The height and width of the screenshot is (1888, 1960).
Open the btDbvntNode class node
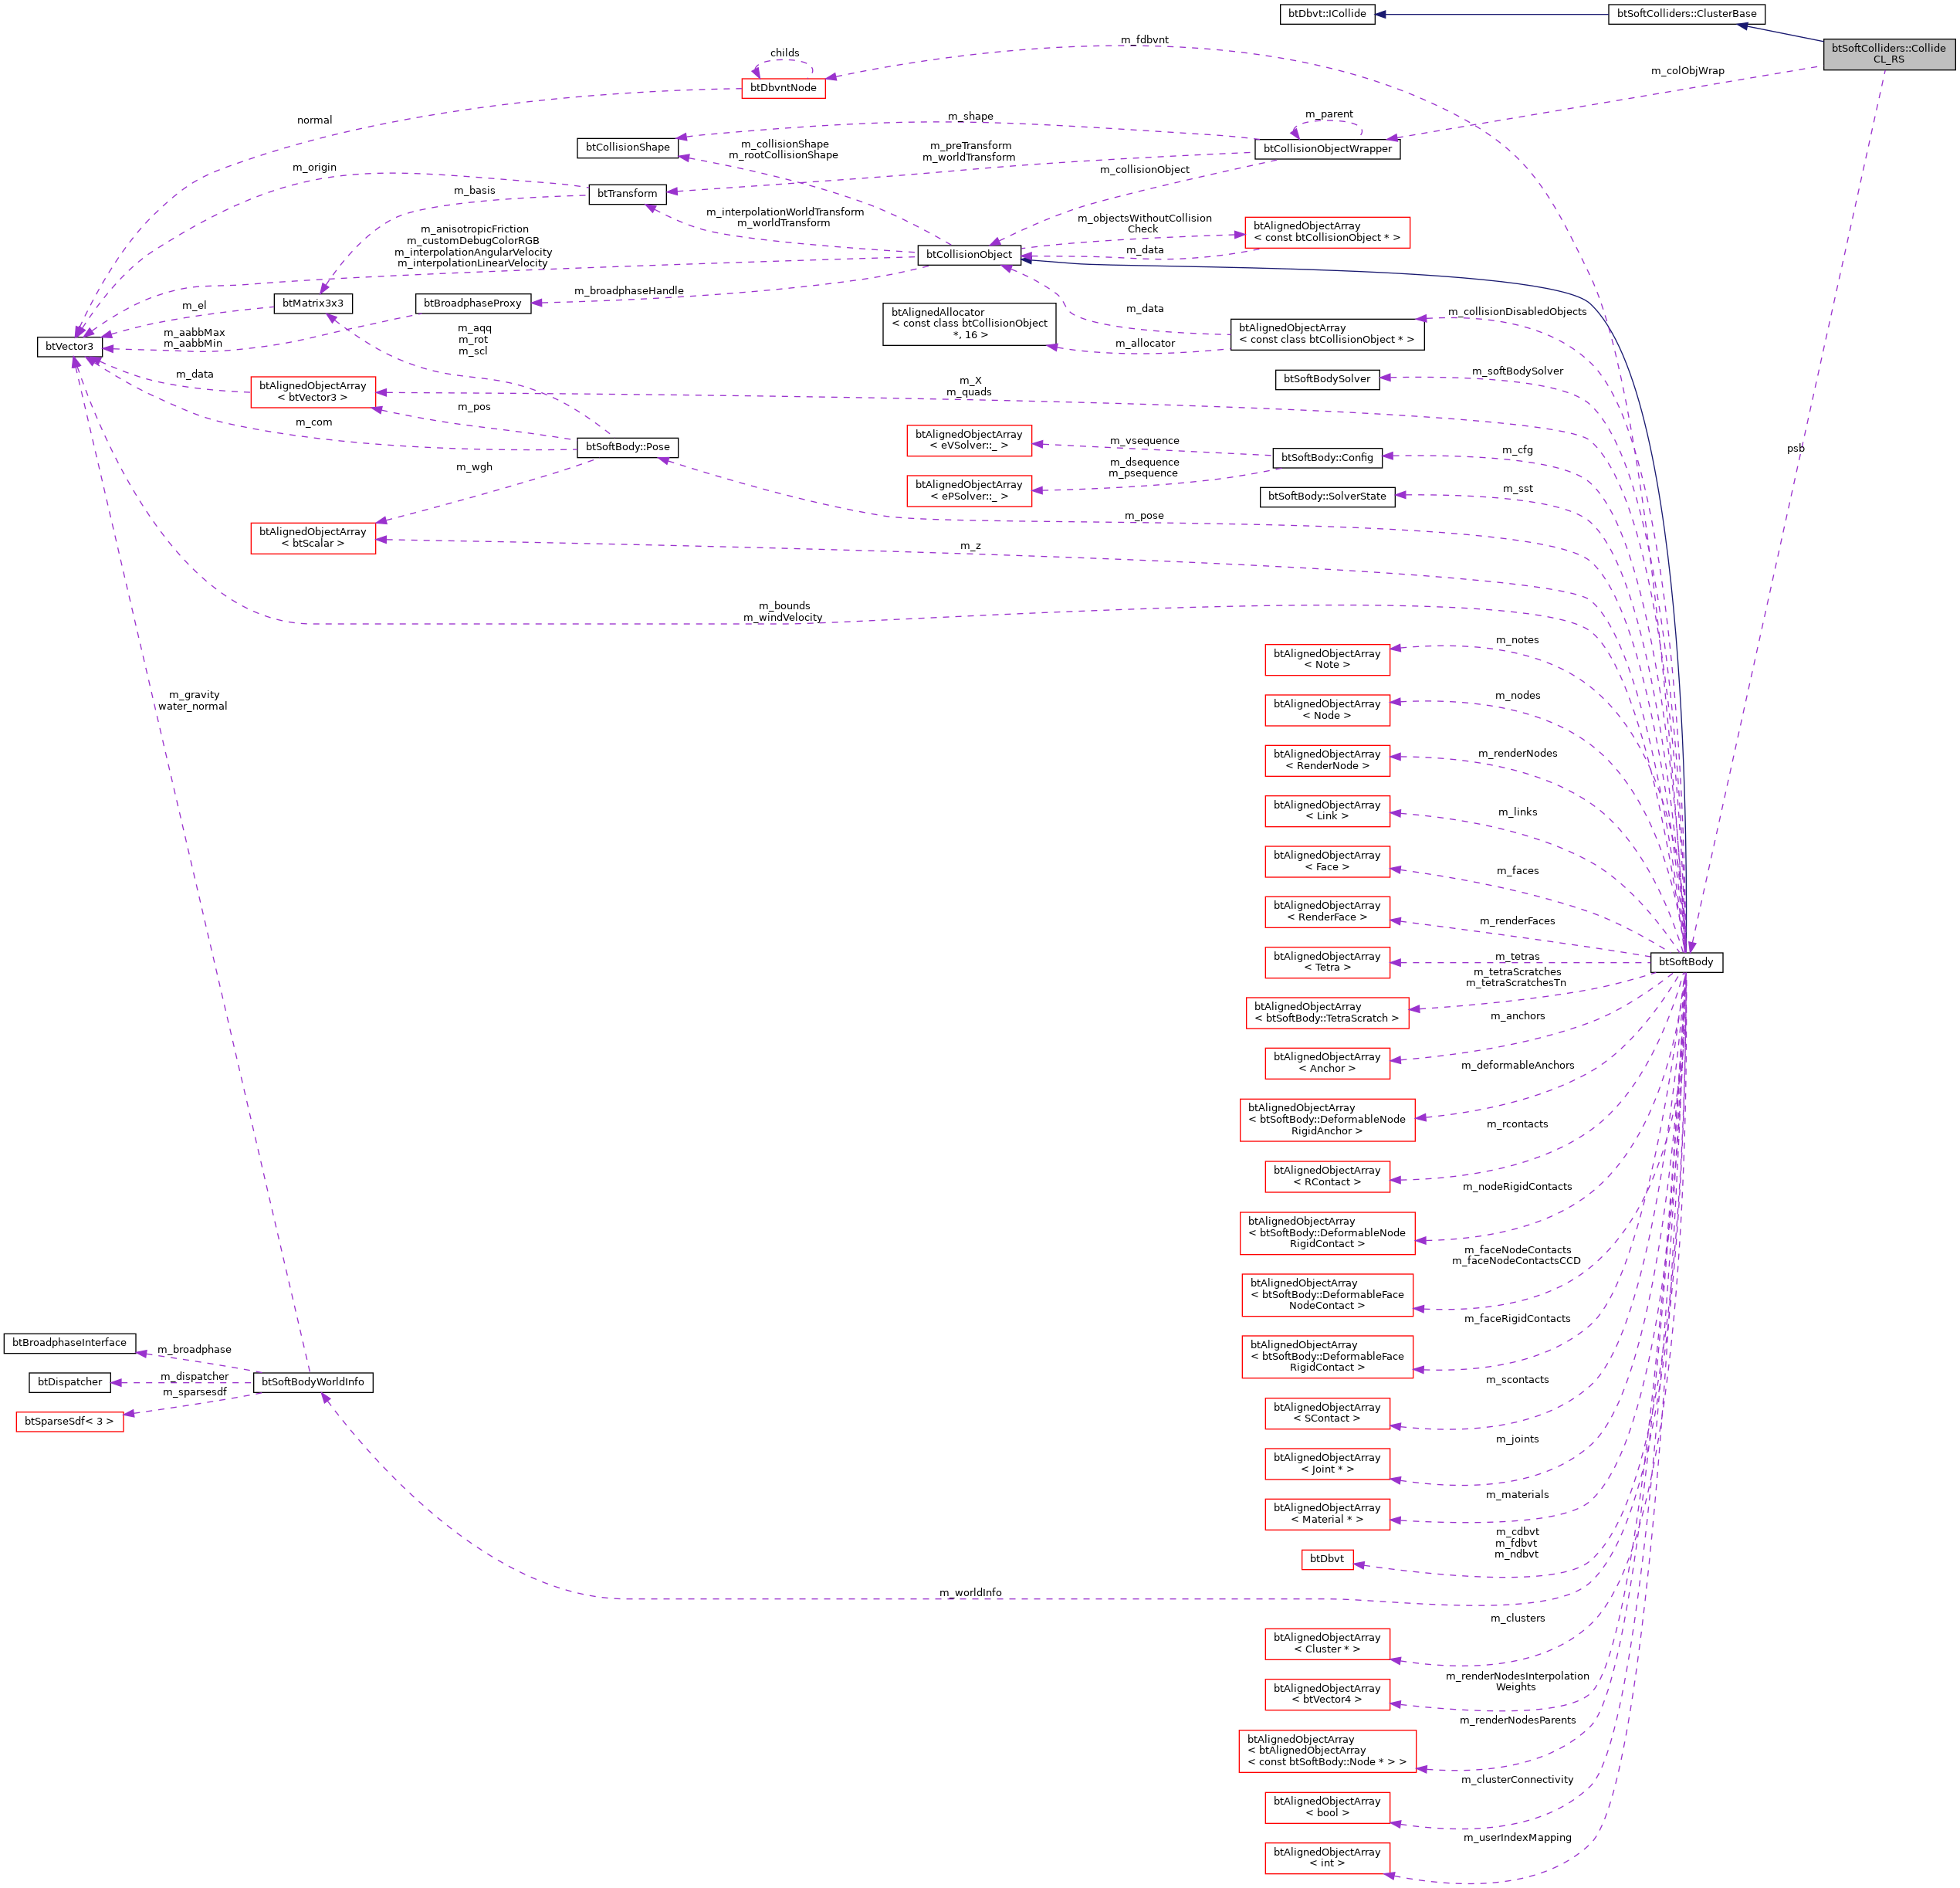pyautogui.click(x=783, y=88)
